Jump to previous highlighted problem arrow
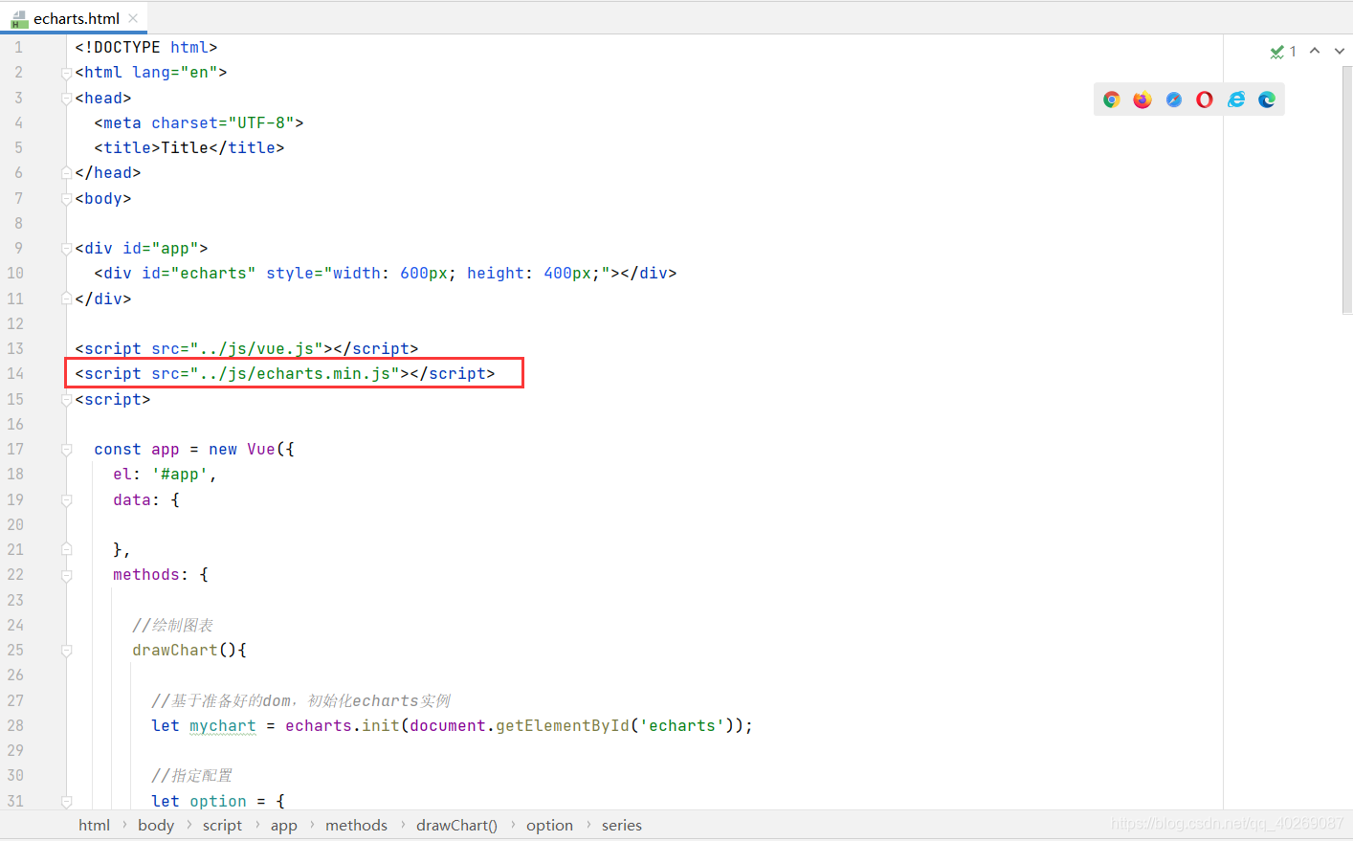This screenshot has width=1353, height=841. click(1315, 51)
